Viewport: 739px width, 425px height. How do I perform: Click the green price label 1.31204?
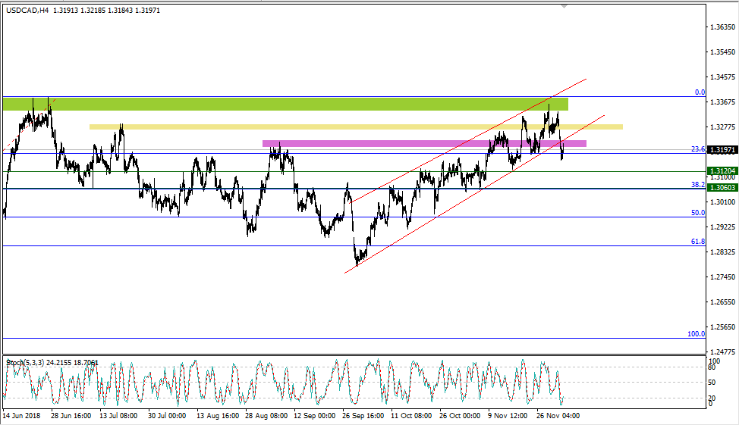[722, 171]
